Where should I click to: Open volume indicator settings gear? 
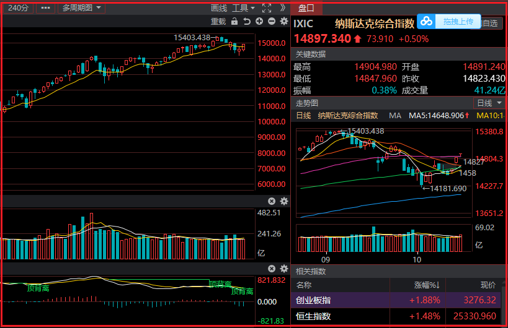tap(284, 201)
